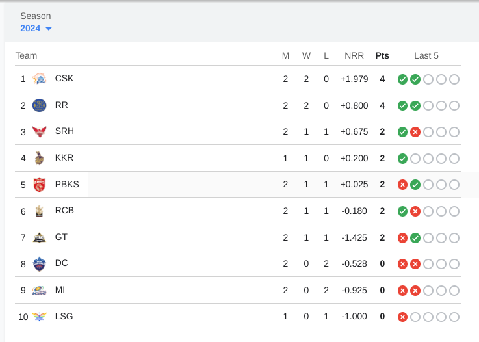
Task: Open the LSG team name link
Action: point(64,317)
